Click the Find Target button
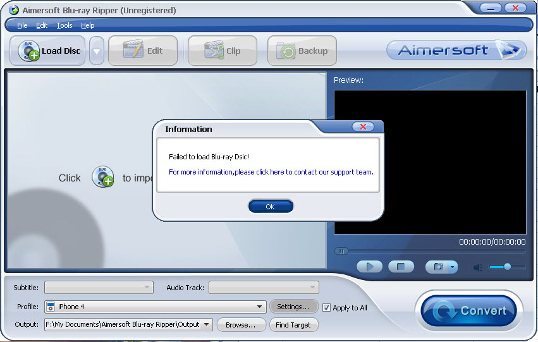 [x=293, y=325]
